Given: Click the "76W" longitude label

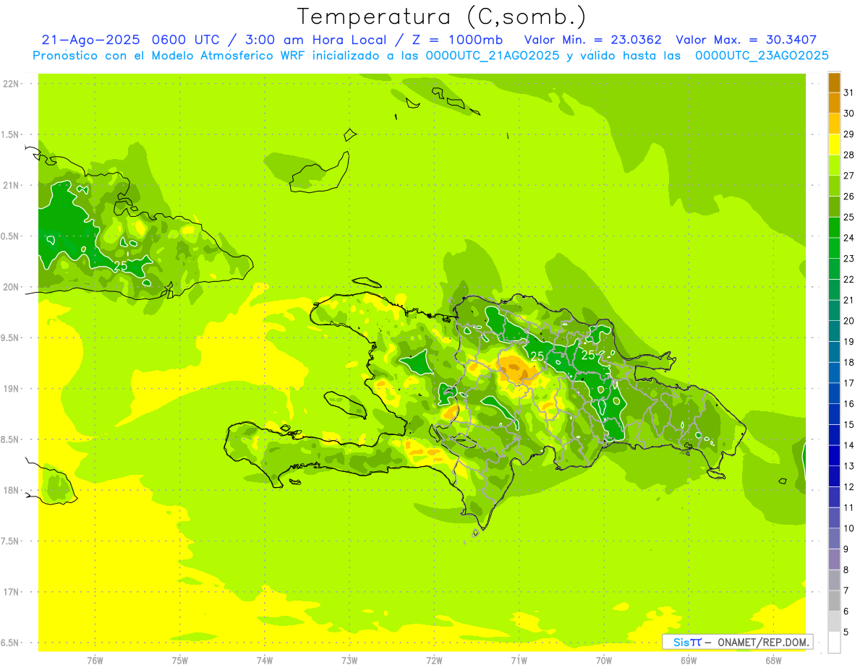Looking at the screenshot, I should [95, 661].
